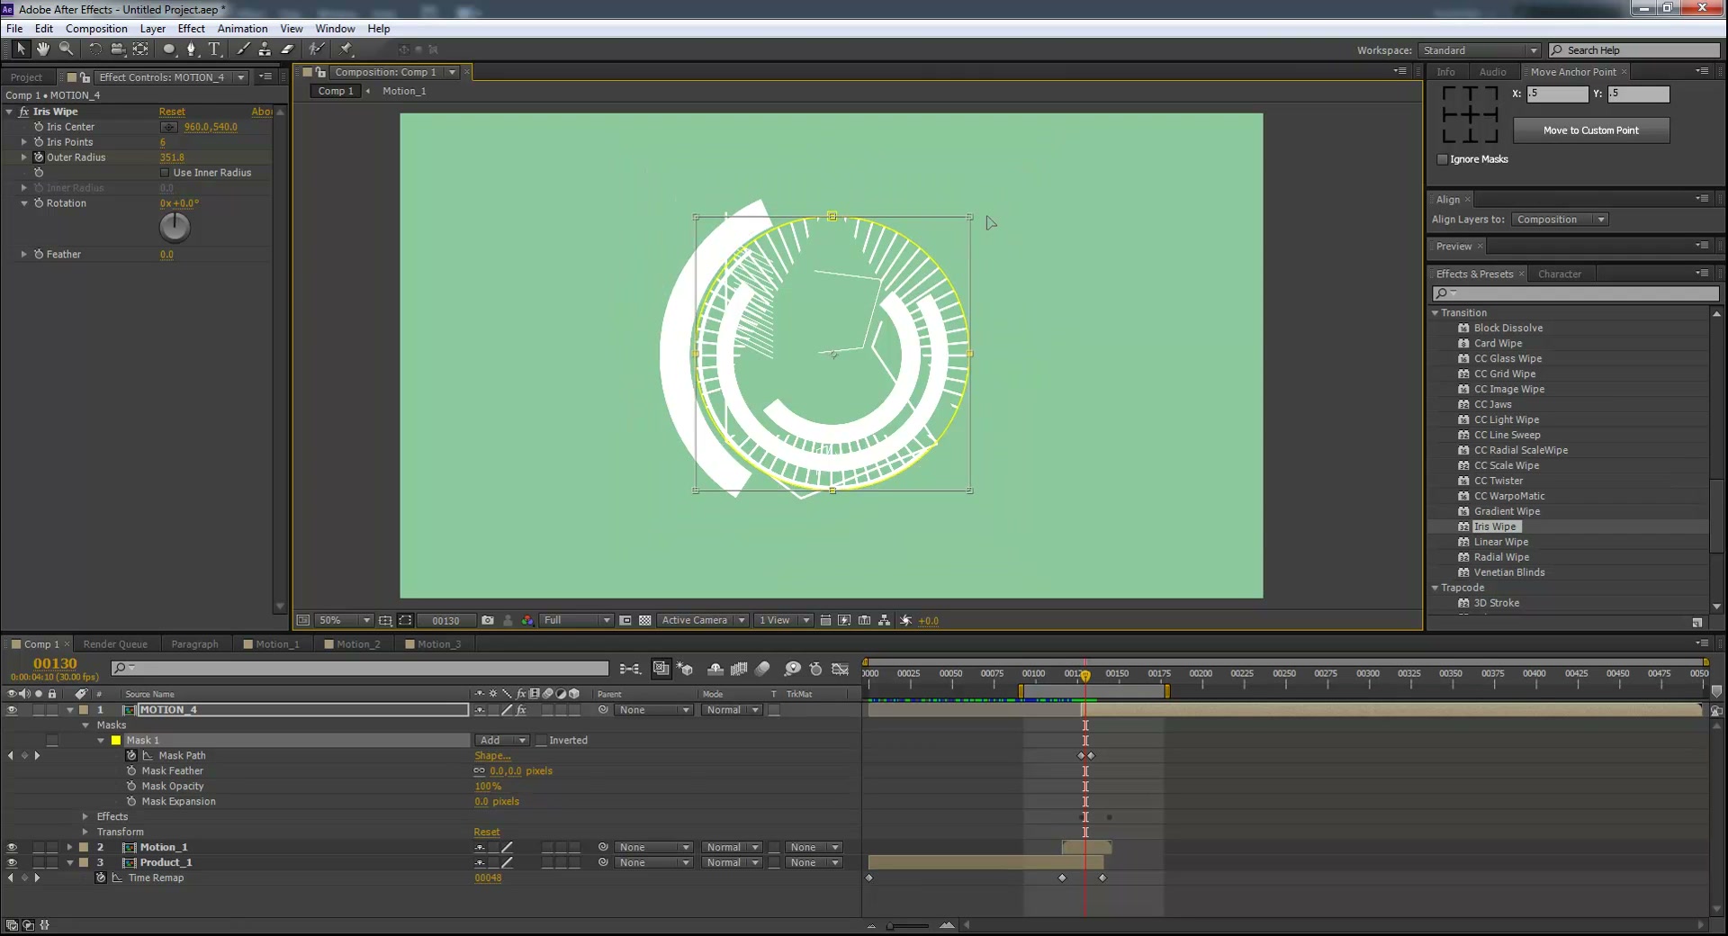Screen dimensions: 1728x936
Task: Open the 1 View layout dropdown
Action: point(784,620)
